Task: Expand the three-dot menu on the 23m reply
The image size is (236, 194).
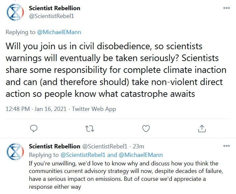Action: click(x=226, y=146)
